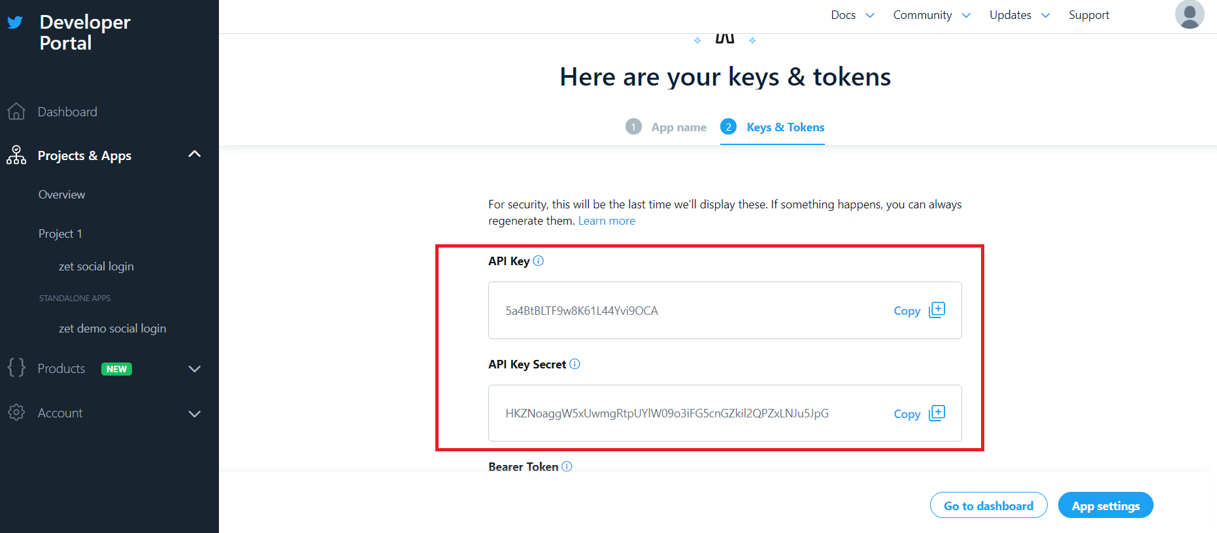
Task: Copy the API Key Secret value
Action: 919,413
